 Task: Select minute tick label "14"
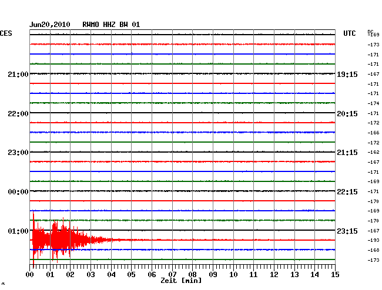click(314, 275)
